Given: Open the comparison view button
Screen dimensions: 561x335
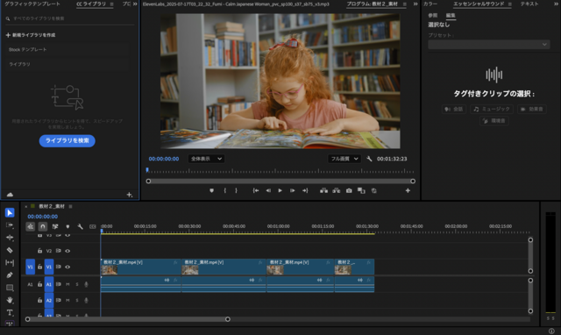Looking at the screenshot, I should coord(361,191).
